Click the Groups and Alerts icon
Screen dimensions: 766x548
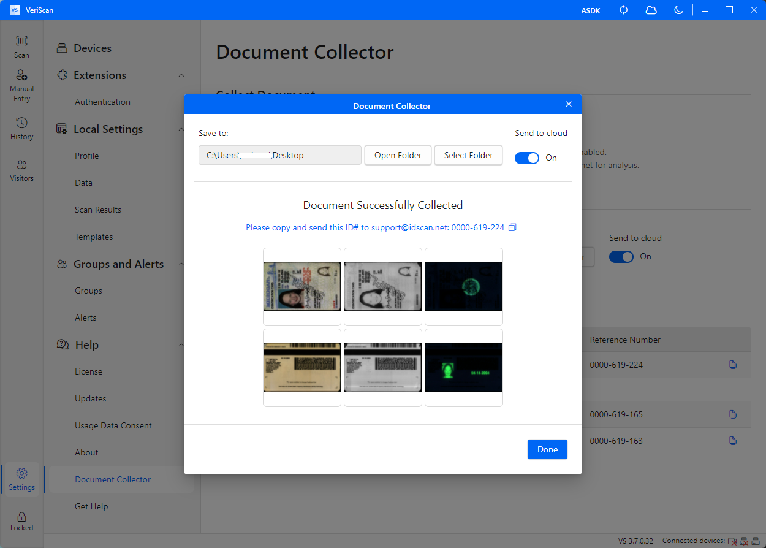click(x=62, y=264)
